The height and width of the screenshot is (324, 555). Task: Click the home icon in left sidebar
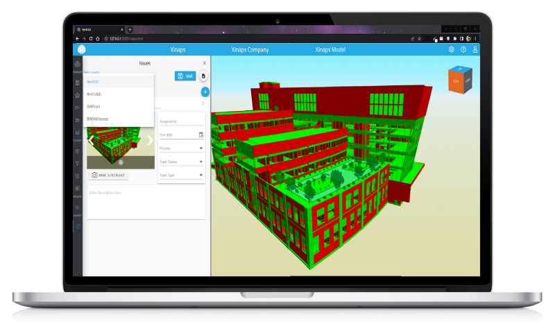(78, 95)
